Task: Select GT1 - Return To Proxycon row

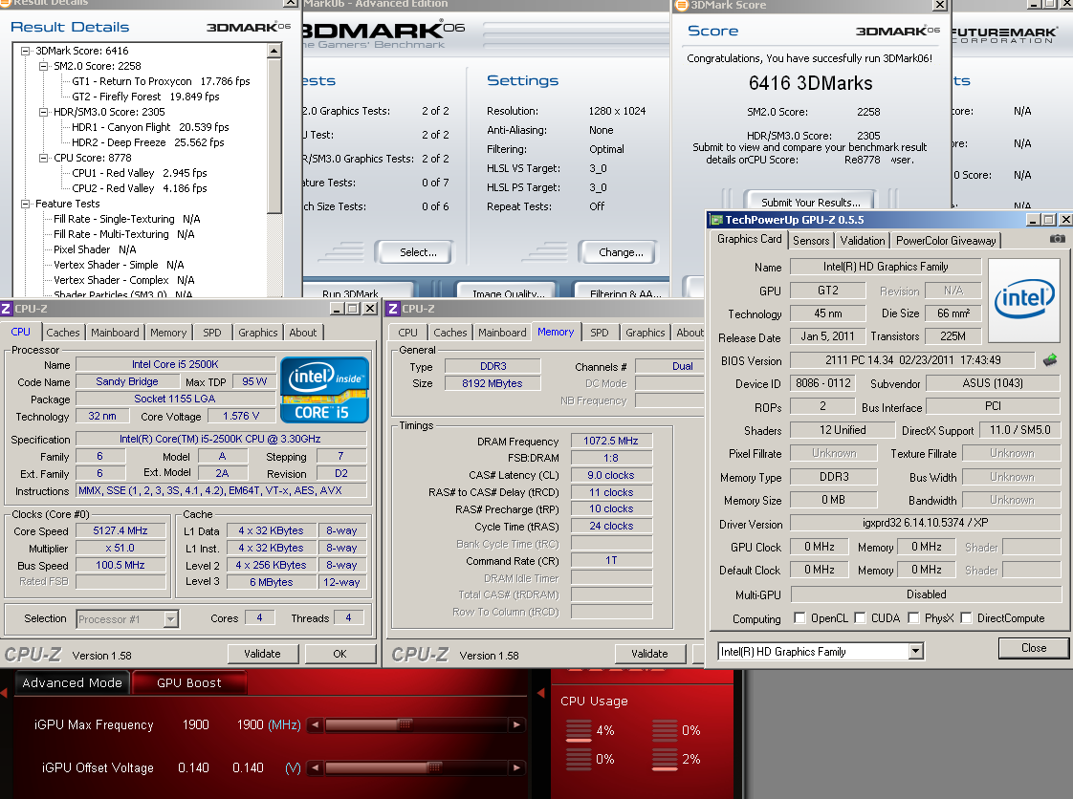Action: (161, 81)
